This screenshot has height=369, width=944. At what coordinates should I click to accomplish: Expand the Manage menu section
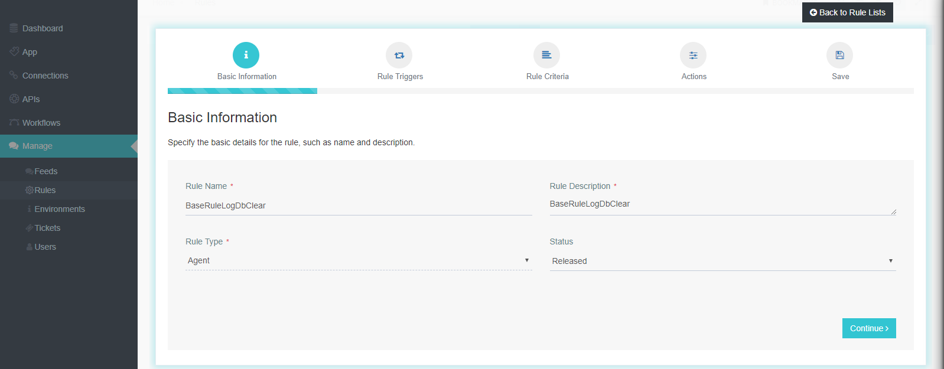point(37,146)
